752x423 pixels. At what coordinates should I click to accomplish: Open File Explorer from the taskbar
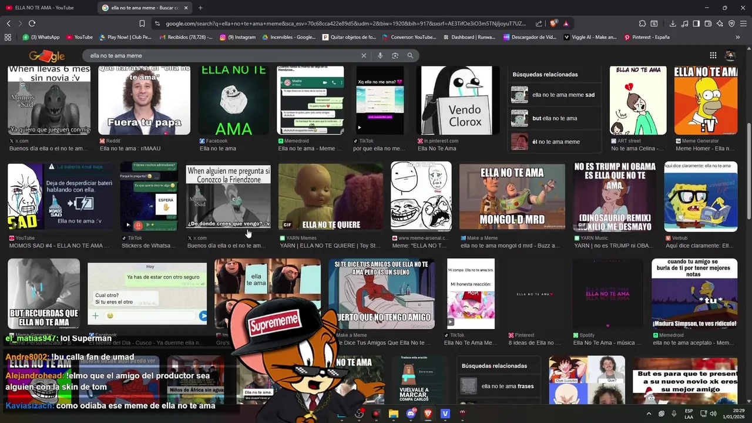pos(394,414)
